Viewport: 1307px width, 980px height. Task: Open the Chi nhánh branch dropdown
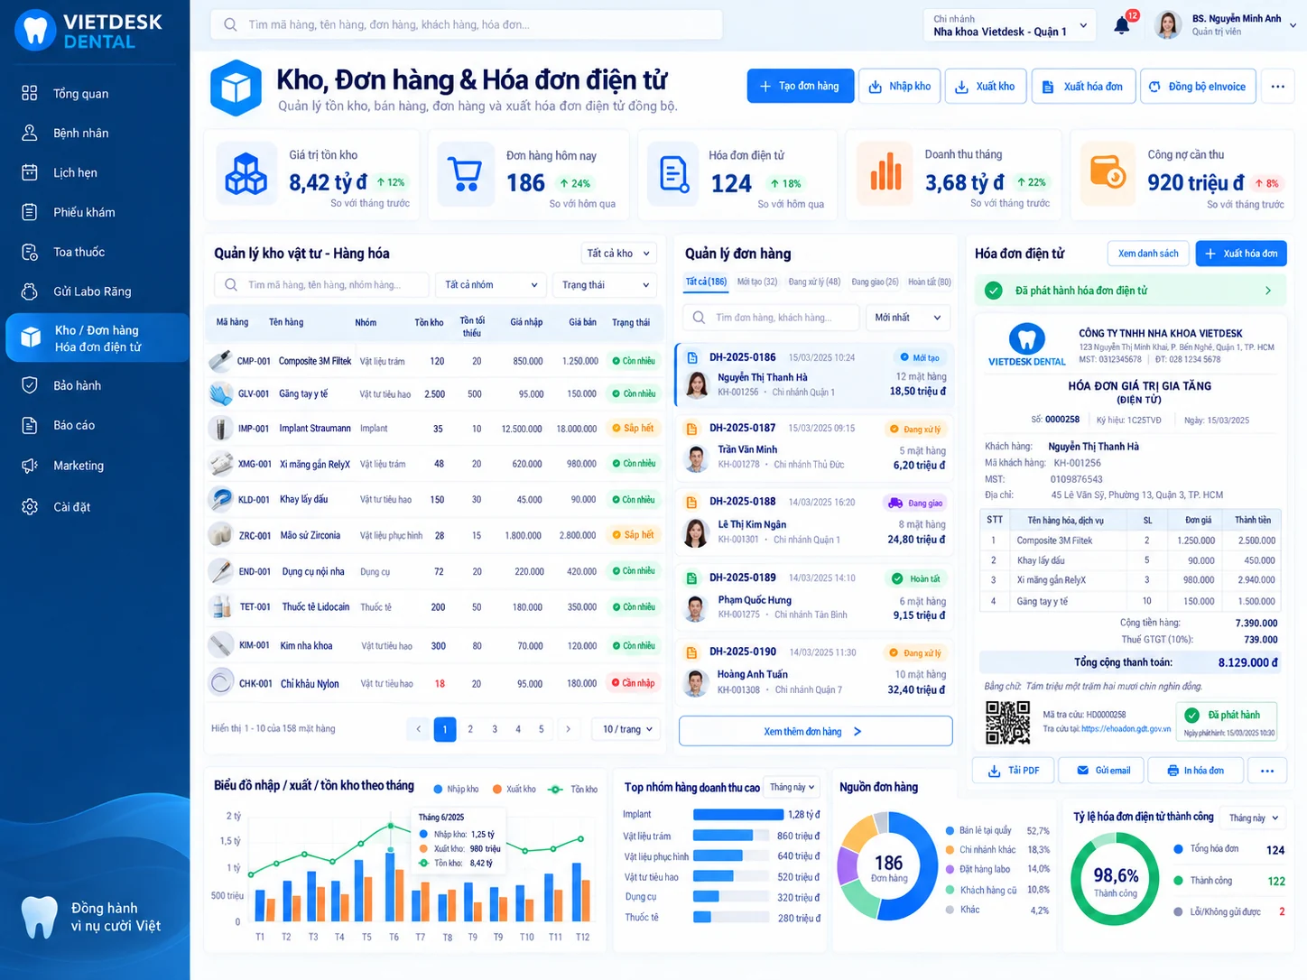coord(1010,25)
